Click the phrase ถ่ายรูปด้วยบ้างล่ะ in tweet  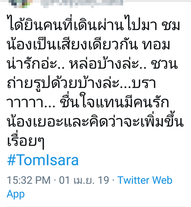(x=63, y=82)
